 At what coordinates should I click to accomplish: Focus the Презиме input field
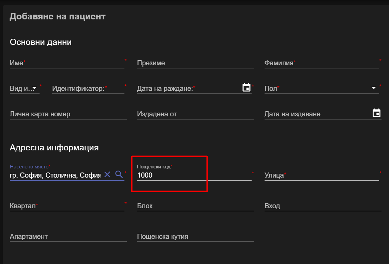(x=195, y=63)
